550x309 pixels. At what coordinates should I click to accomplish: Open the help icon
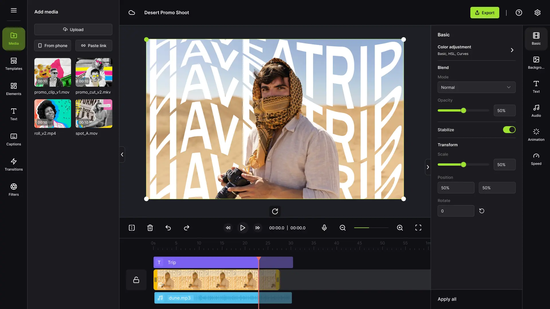(519, 13)
